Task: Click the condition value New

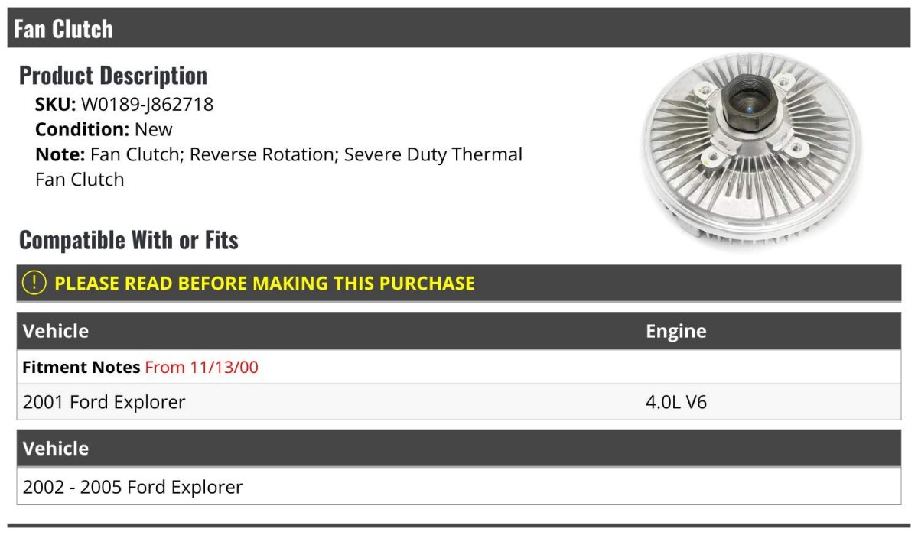Action: (x=154, y=129)
